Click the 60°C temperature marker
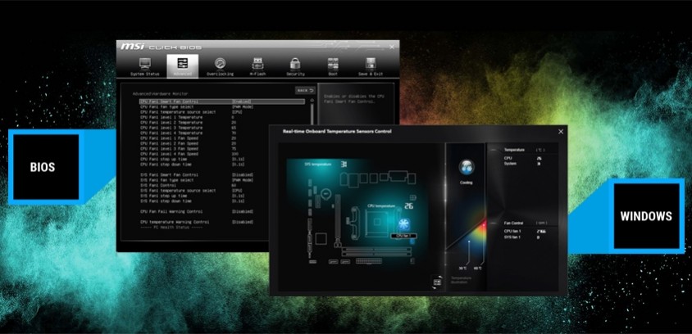692x334 pixels. click(x=477, y=269)
